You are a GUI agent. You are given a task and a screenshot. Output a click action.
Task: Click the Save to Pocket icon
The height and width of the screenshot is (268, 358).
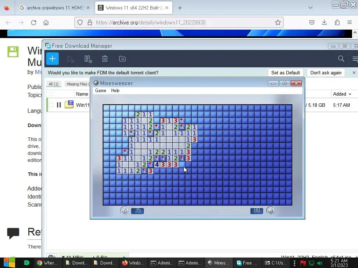click(x=312, y=22)
